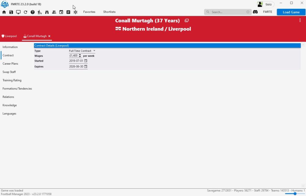Click the Conall Murtagh (37 Years) heading

(x=147, y=21)
